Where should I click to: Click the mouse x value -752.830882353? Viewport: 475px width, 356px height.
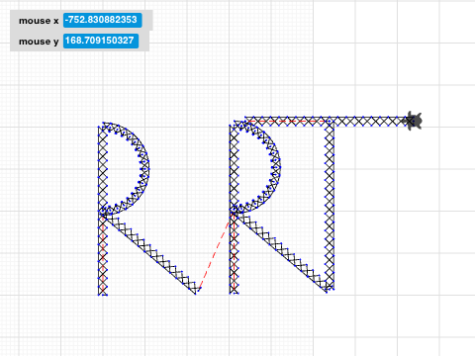(102, 20)
